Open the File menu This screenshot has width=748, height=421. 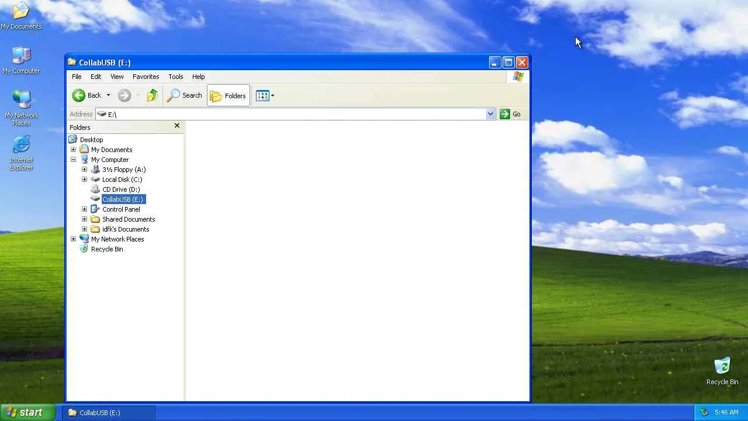point(77,77)
